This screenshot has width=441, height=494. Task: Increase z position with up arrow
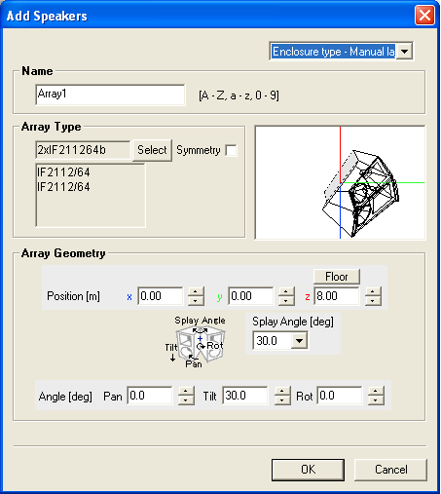(373, 291)
